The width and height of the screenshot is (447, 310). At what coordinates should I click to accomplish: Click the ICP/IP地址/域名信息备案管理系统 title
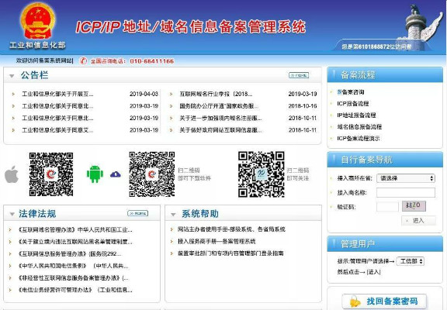[190, 27]
